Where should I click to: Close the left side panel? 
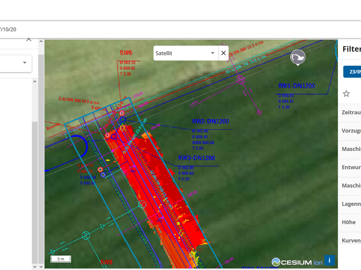[29, 39]
